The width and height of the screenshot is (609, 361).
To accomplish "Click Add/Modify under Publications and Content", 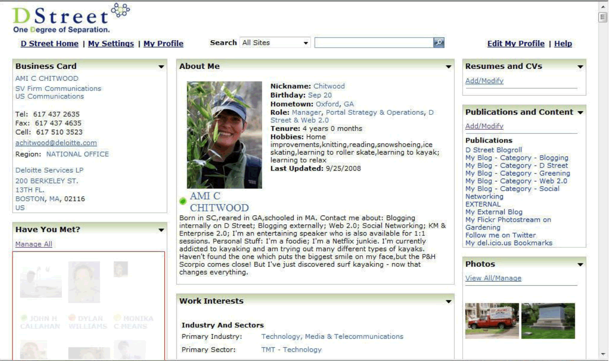I will [484, 126].
